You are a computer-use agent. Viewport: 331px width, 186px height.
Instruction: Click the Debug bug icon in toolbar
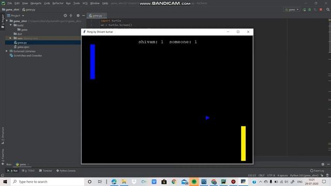(310, 10)
